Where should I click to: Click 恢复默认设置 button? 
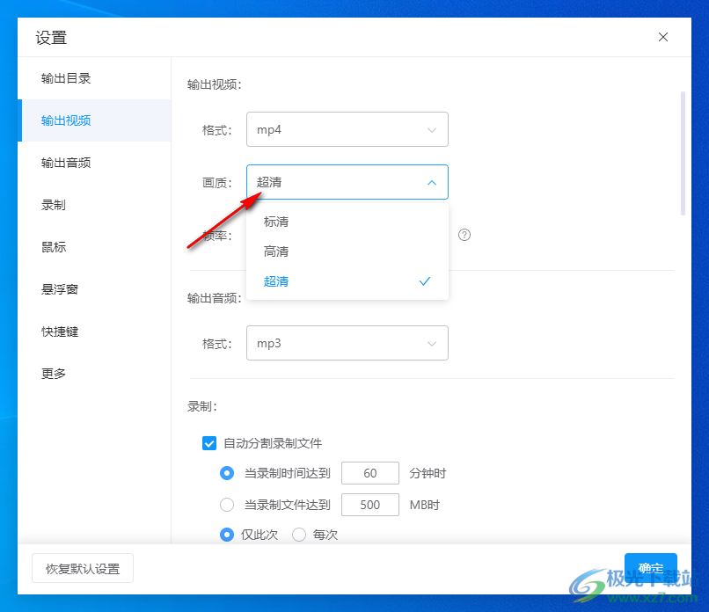click(83, 569)
